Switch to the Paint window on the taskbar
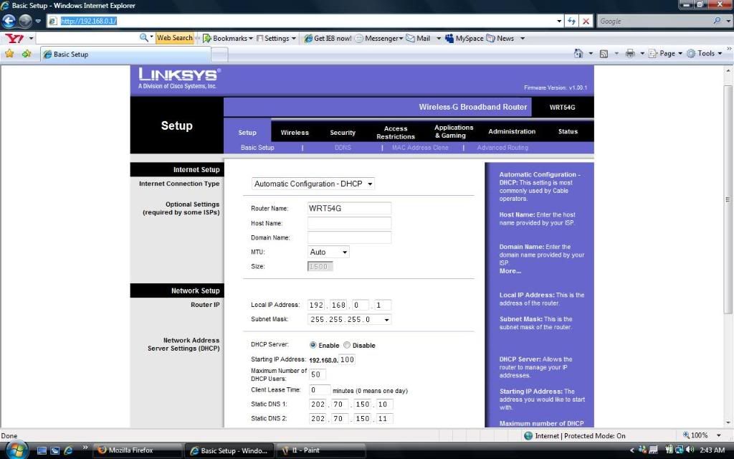The width and height of the screenshot is (734, 459). (x=321, y=450)
